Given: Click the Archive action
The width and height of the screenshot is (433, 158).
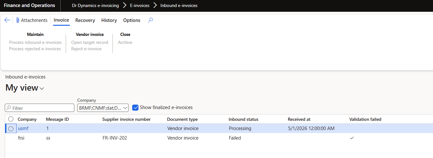Looking at the screenshot, I should tap(125, 42).
